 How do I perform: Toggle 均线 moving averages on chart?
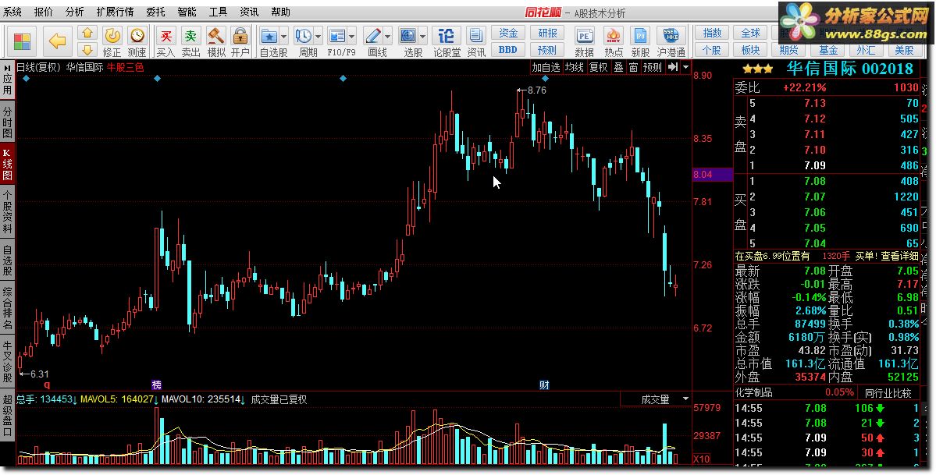point(575,67)
